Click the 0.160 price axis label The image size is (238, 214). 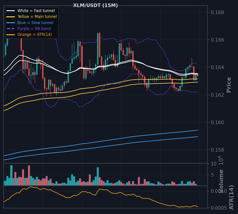tap(217, 122)
